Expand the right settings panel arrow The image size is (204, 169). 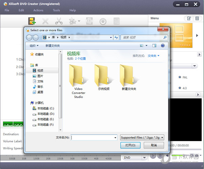(x=199, y=55)
